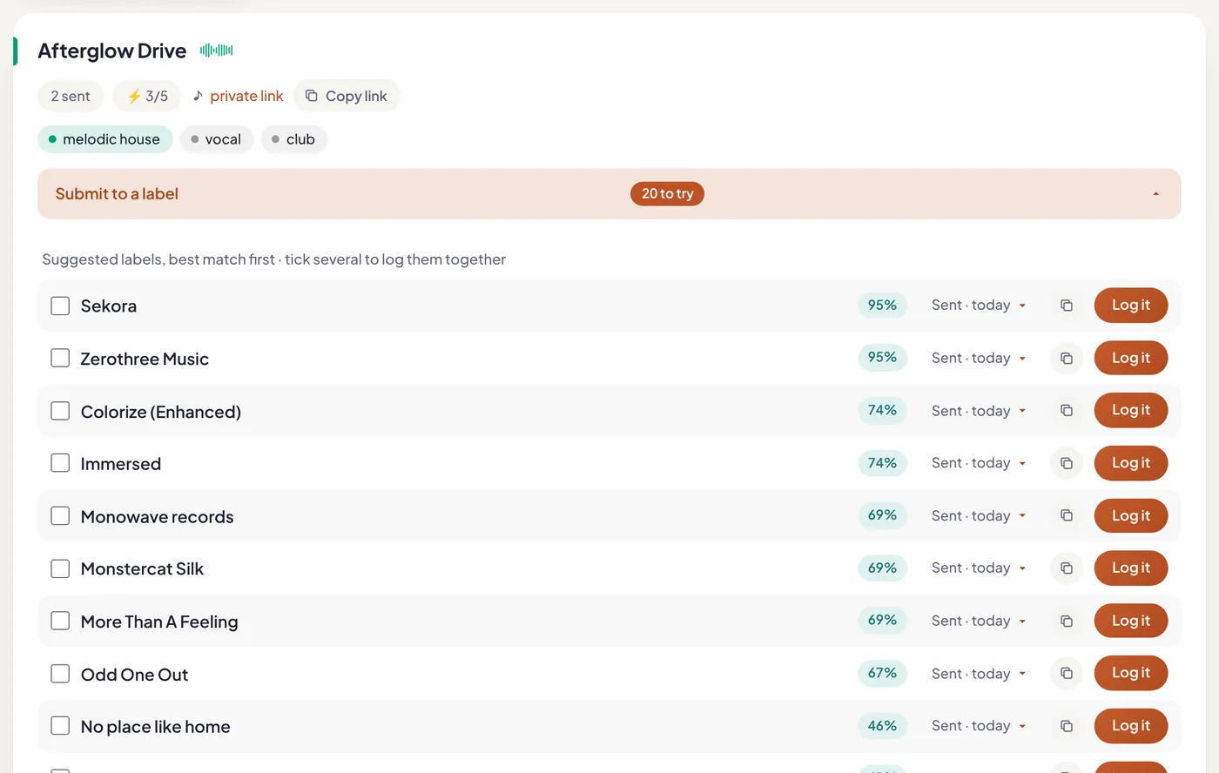Open Sent today dropdown for Colorize (Enhanced)
Viewport: 1219px width, 773px height.
979,411
